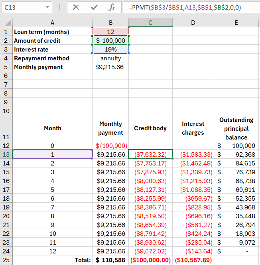
Task: Click the Select All corner triangle
Action: pos(8,23)
